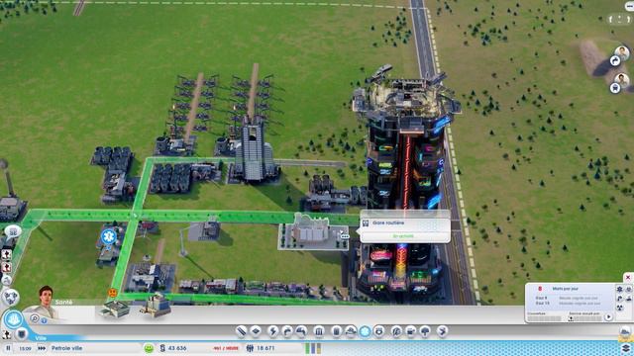Open the Waste disposal trash-can menu
634x356 pixels.
pos(336,331)
